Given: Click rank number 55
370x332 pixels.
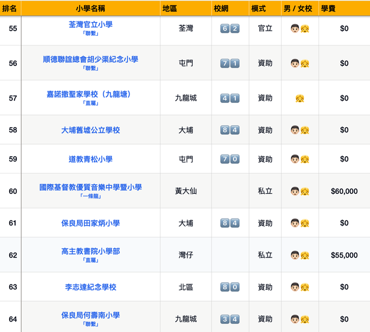Looking at the screenshot, I should tap(13, 28).
